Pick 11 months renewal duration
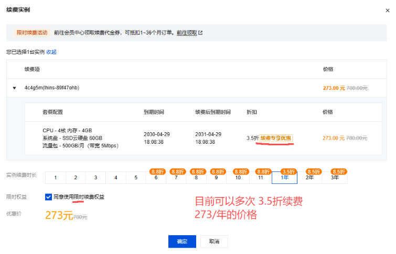The height and width of the screenshot is (254, 396). coord(260,178)
